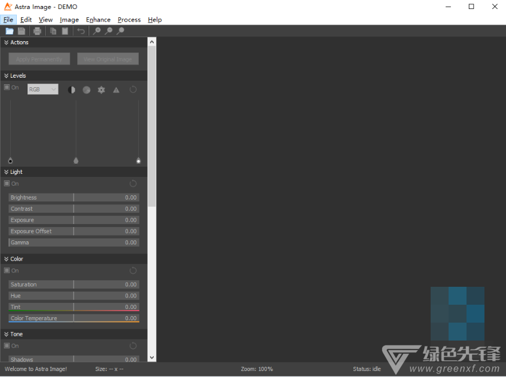Click the side panel scrollbar thumb
The width and height of the screenshot is (506, 377).
coord(152,126)
